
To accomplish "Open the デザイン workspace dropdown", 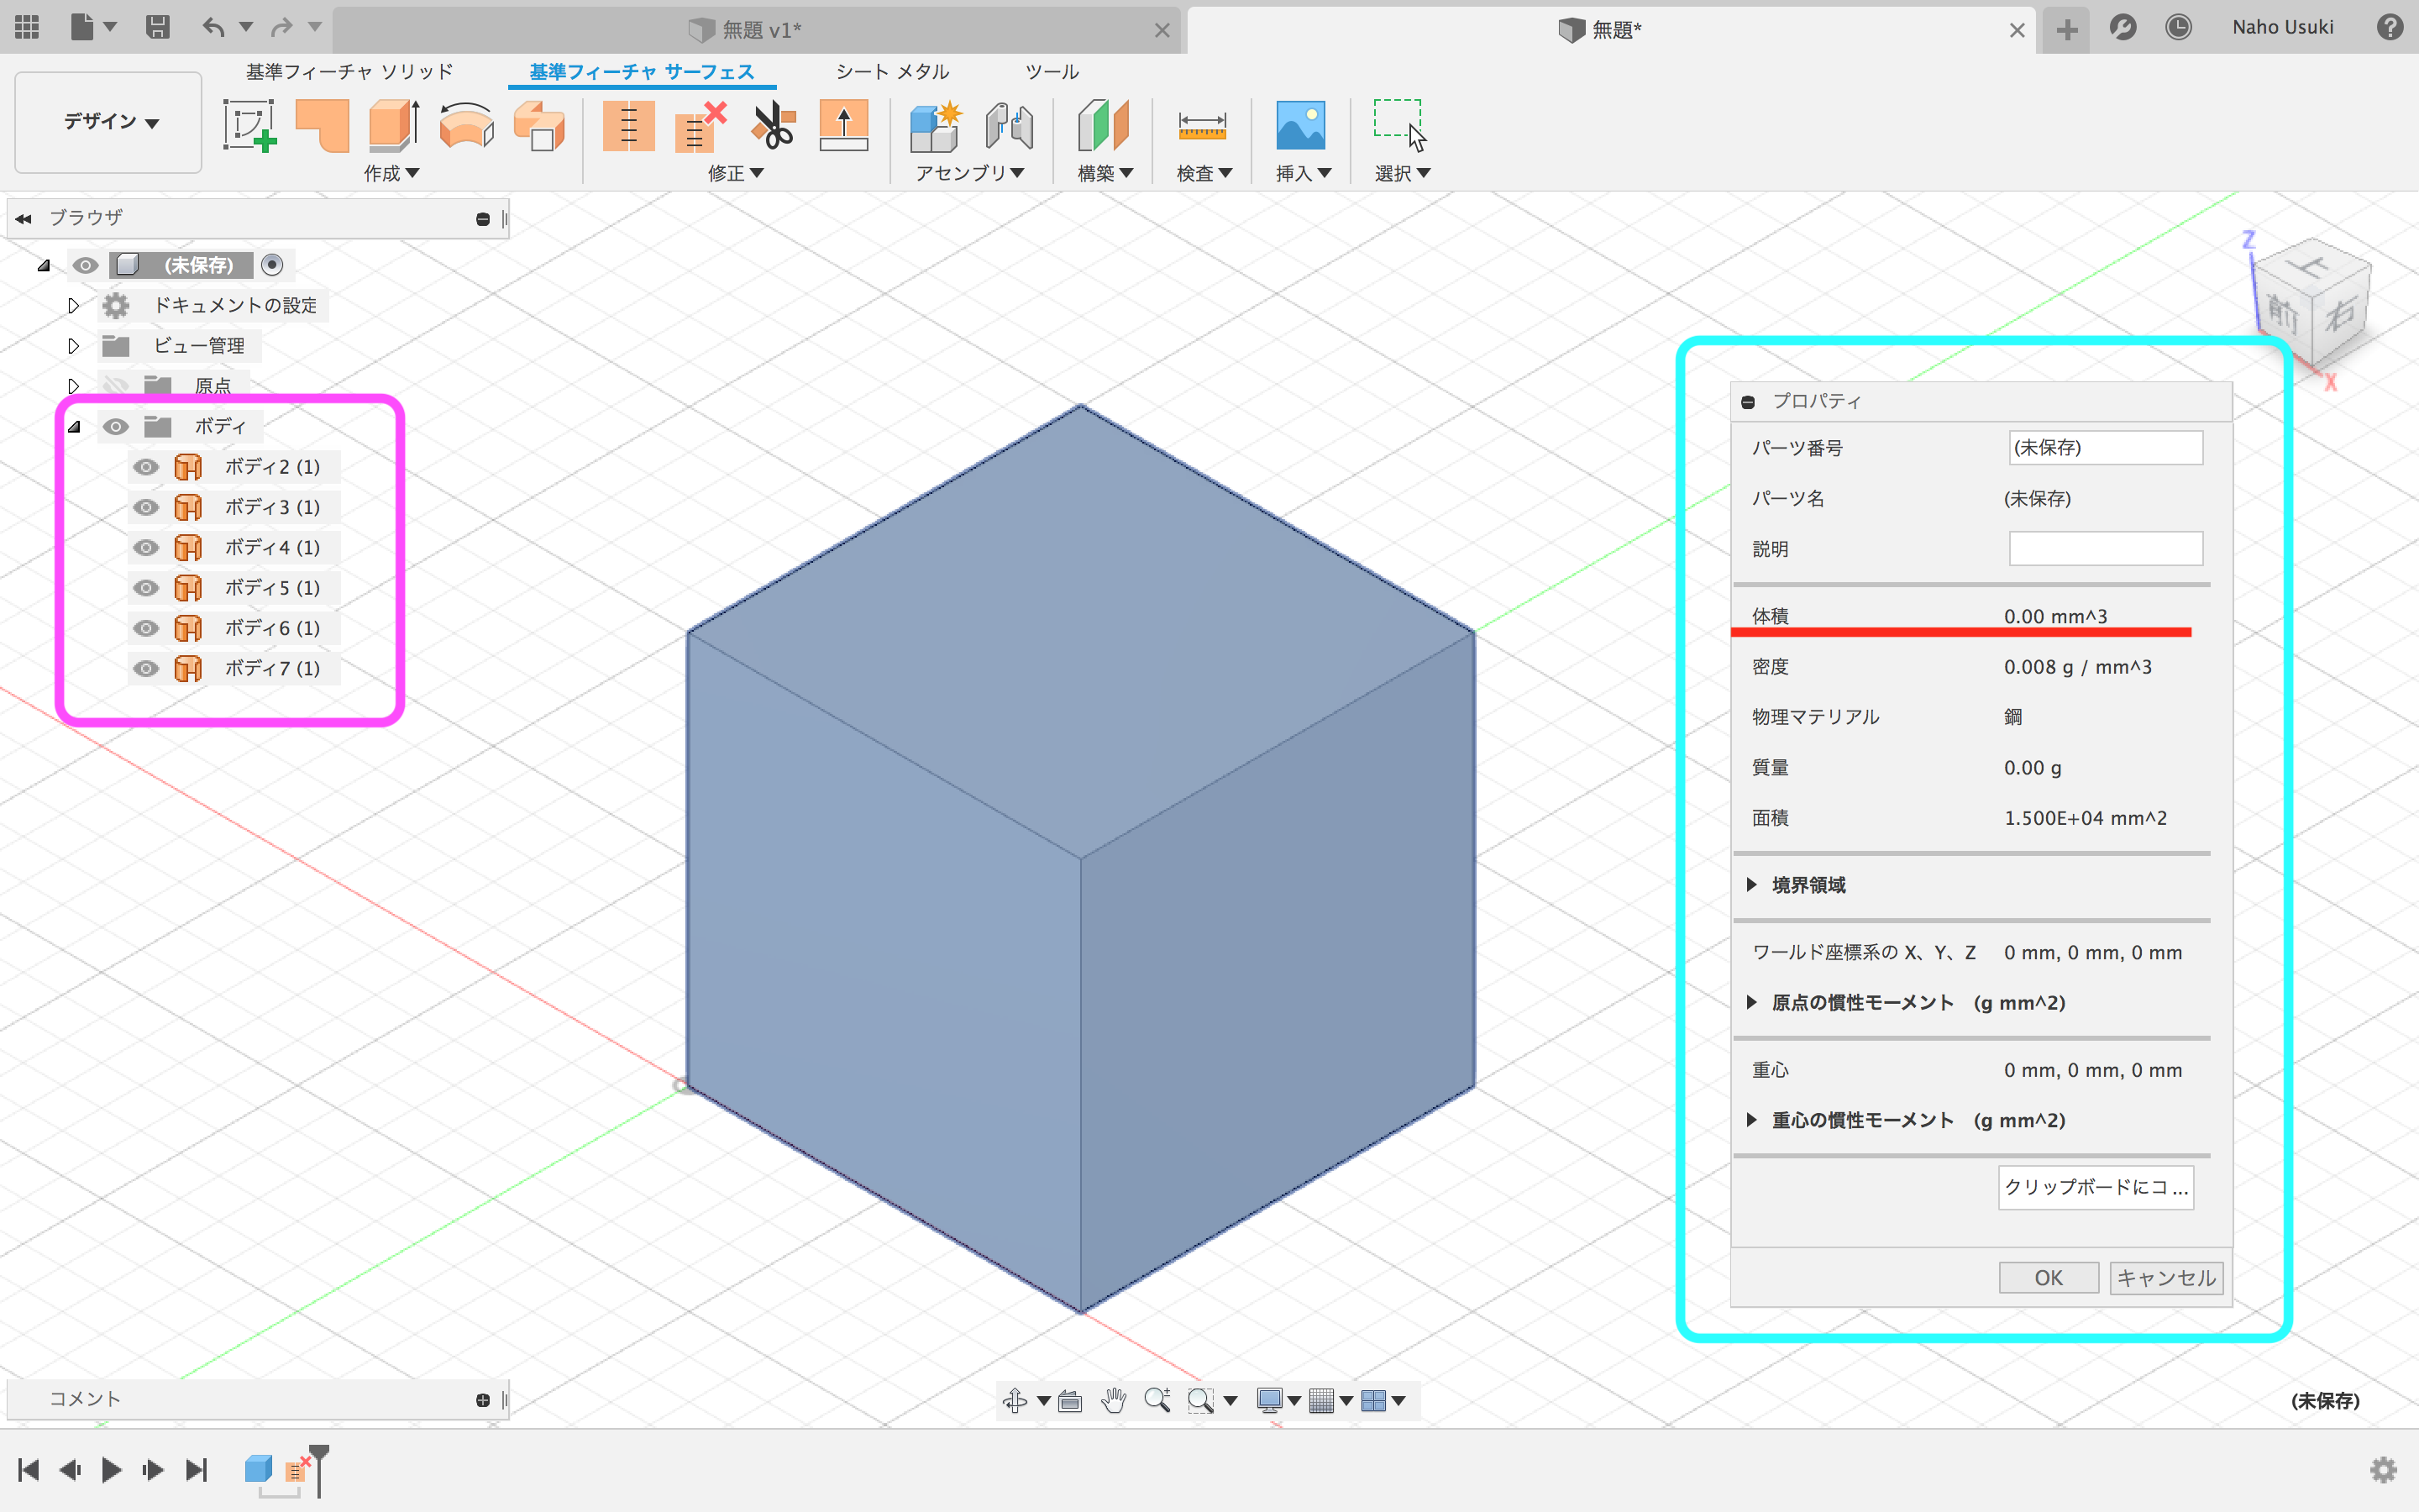I will (x=110, y=122).
